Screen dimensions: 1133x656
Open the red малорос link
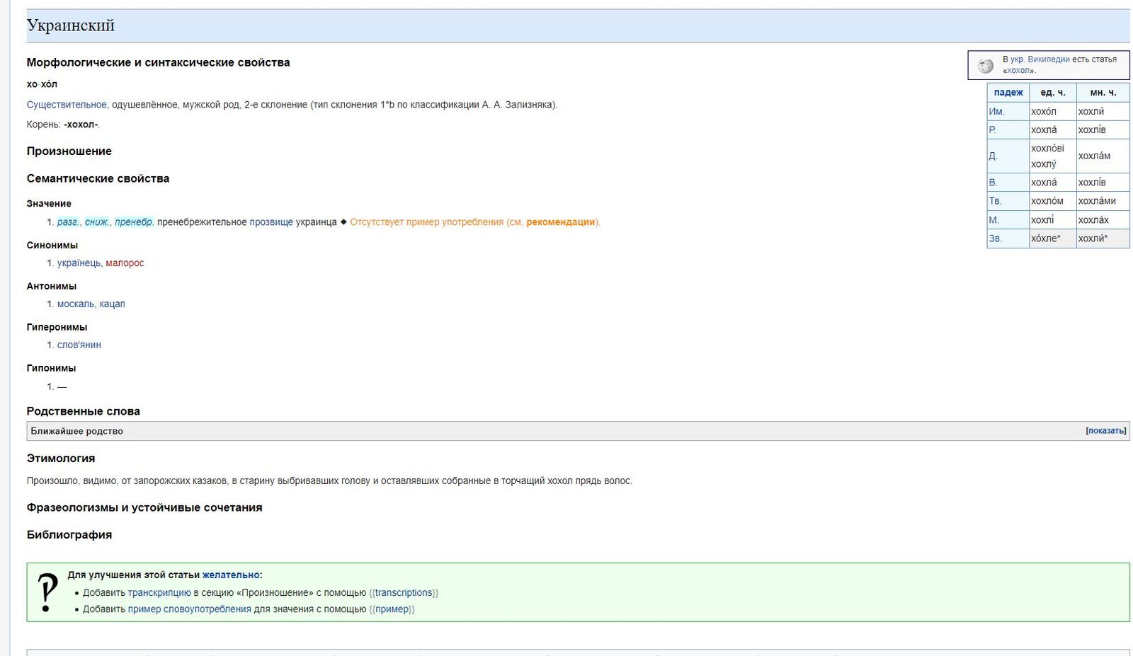pos(125,263)
